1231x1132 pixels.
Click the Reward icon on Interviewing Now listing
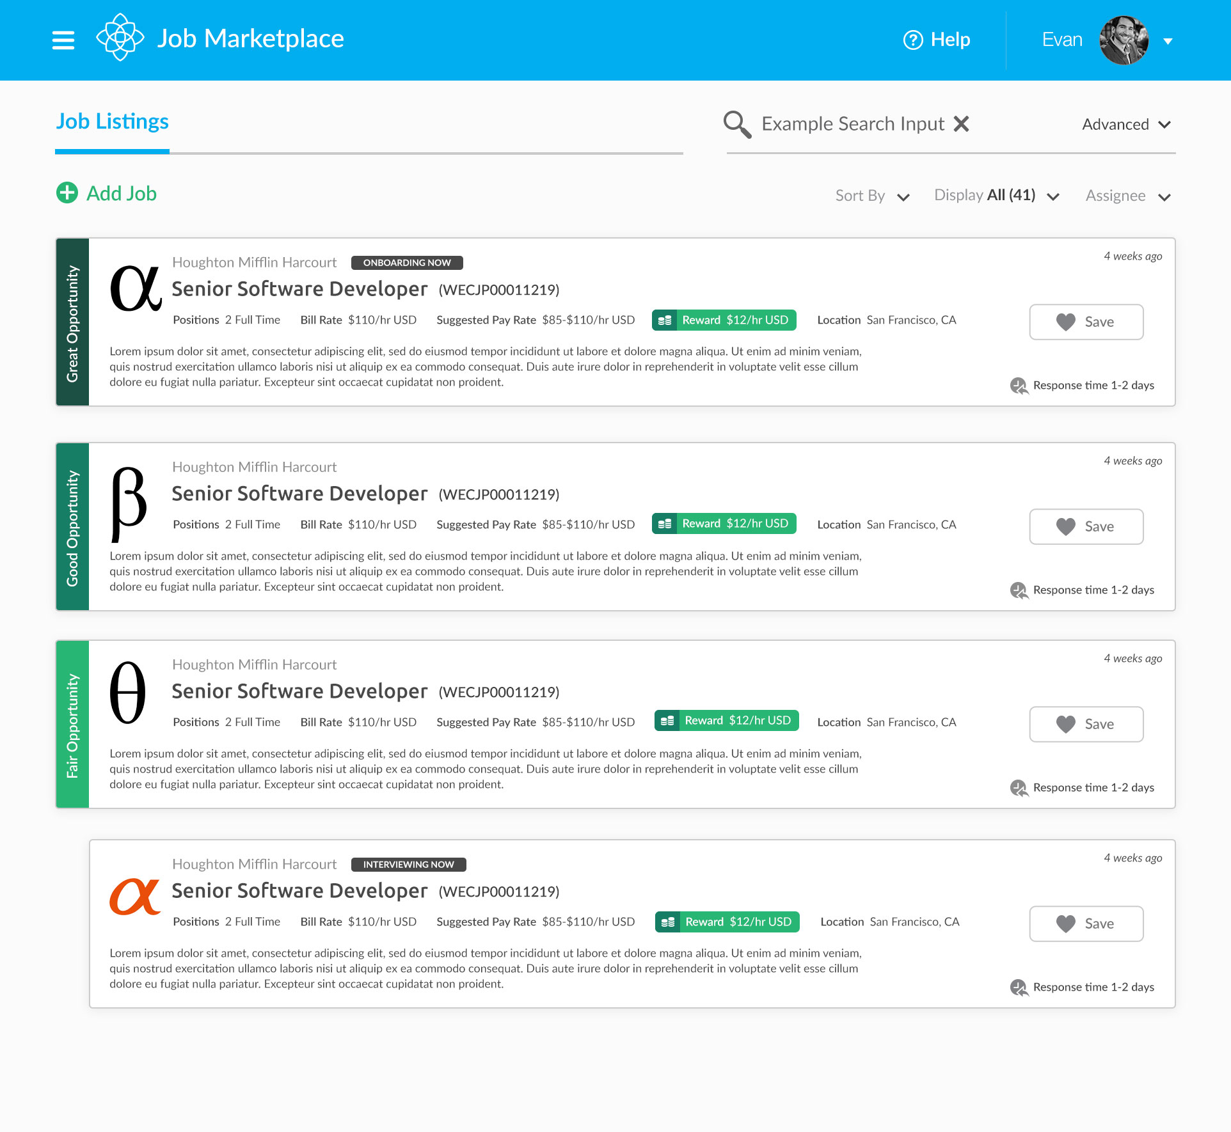click(x=668, y=920)
